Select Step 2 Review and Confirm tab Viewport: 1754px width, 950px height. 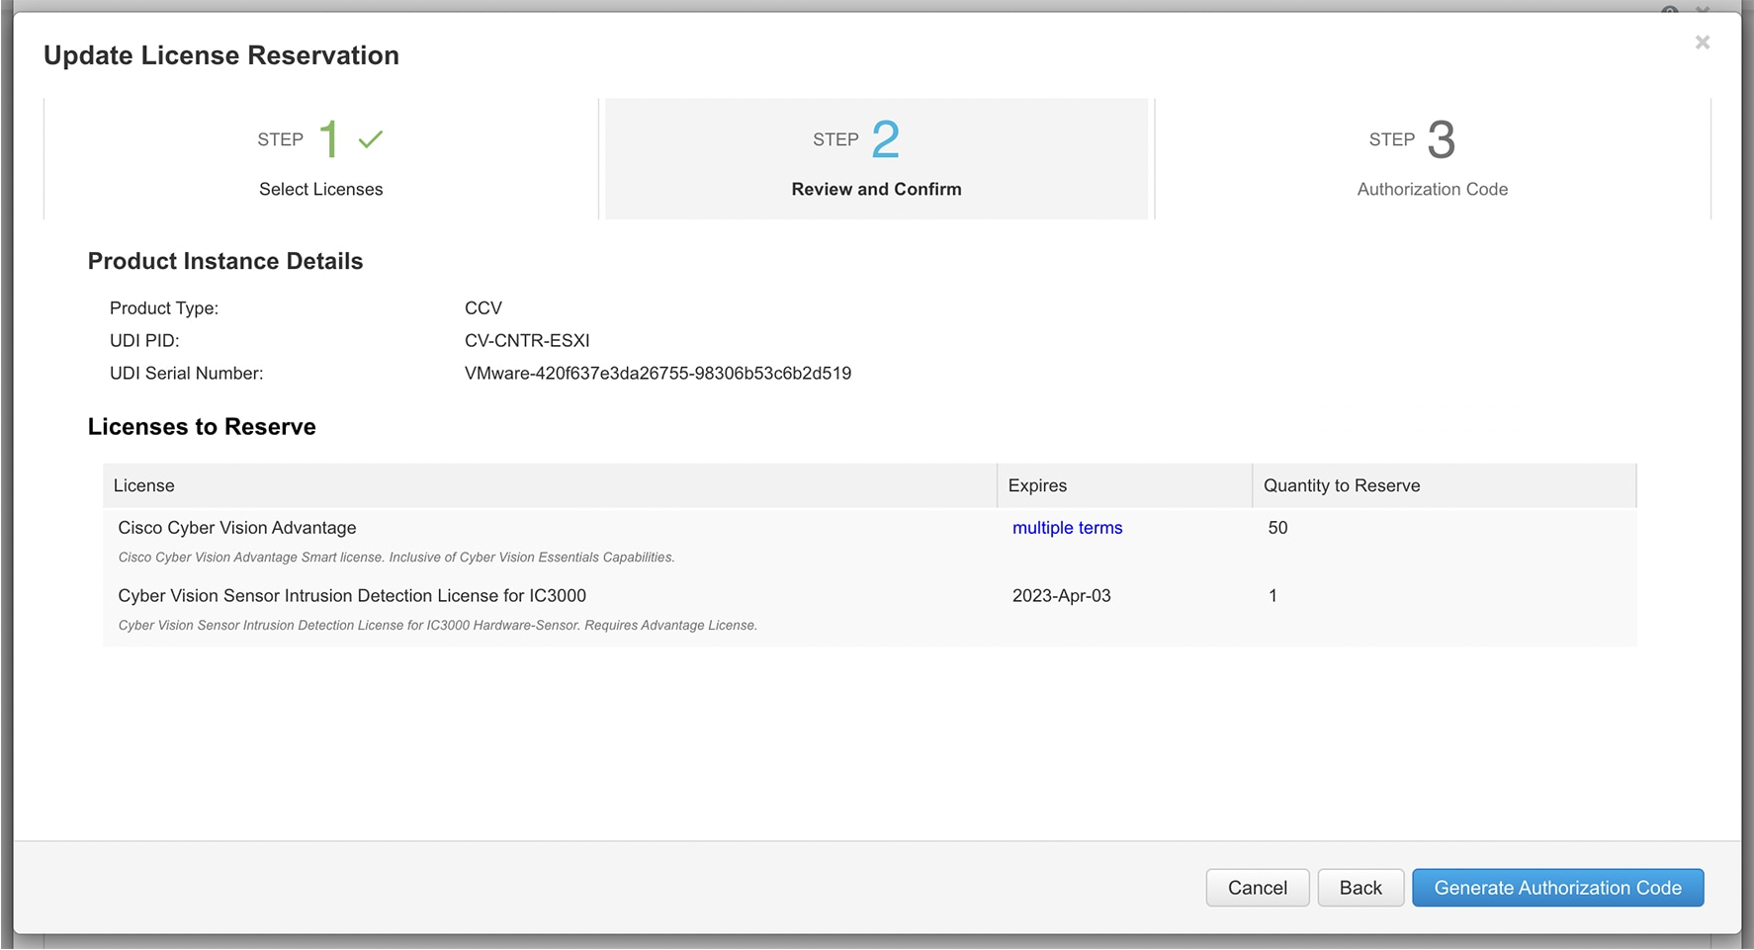(876, 158)
